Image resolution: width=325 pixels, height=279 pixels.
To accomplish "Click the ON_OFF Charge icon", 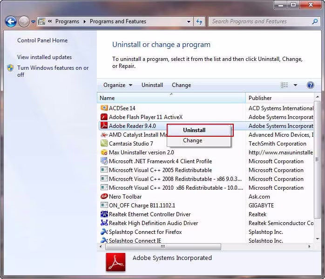I will tap(104, 206).
